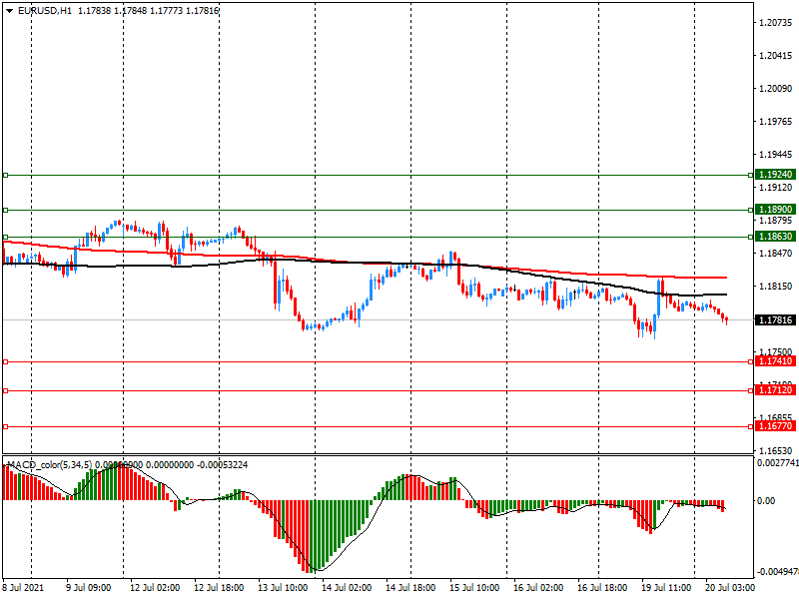The image size is (799, 599).
Task: Click the MACD scale zero level 0.00
Action: 769,501
